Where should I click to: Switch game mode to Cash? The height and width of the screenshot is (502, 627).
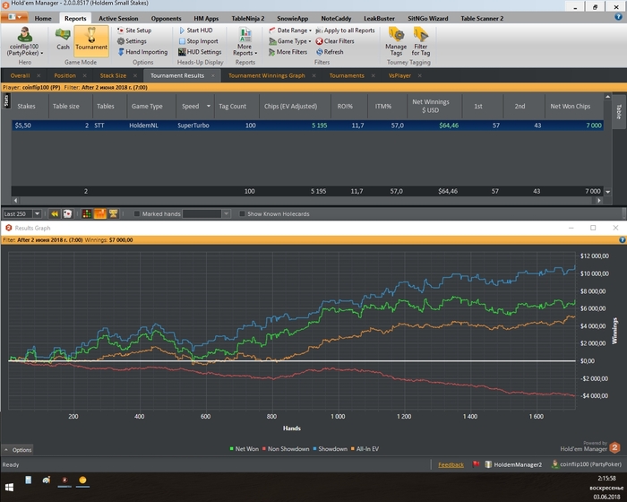pyautogui.click(x=63, y=39)
